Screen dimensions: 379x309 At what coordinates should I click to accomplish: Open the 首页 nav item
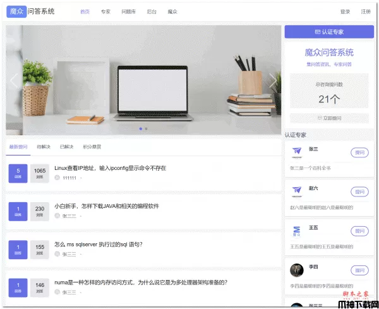(x=85, y=11)
